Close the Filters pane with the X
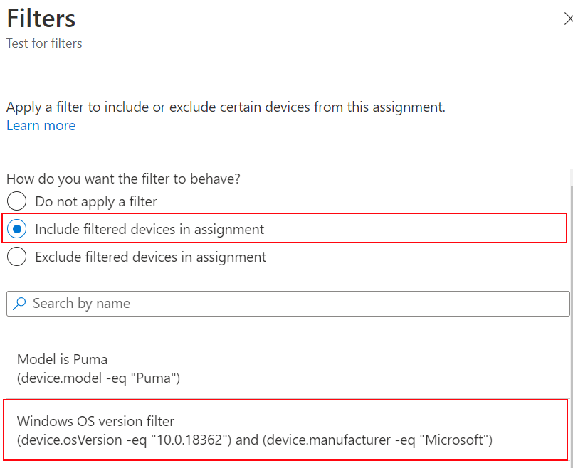573x468 pixels. click(567, 19)
